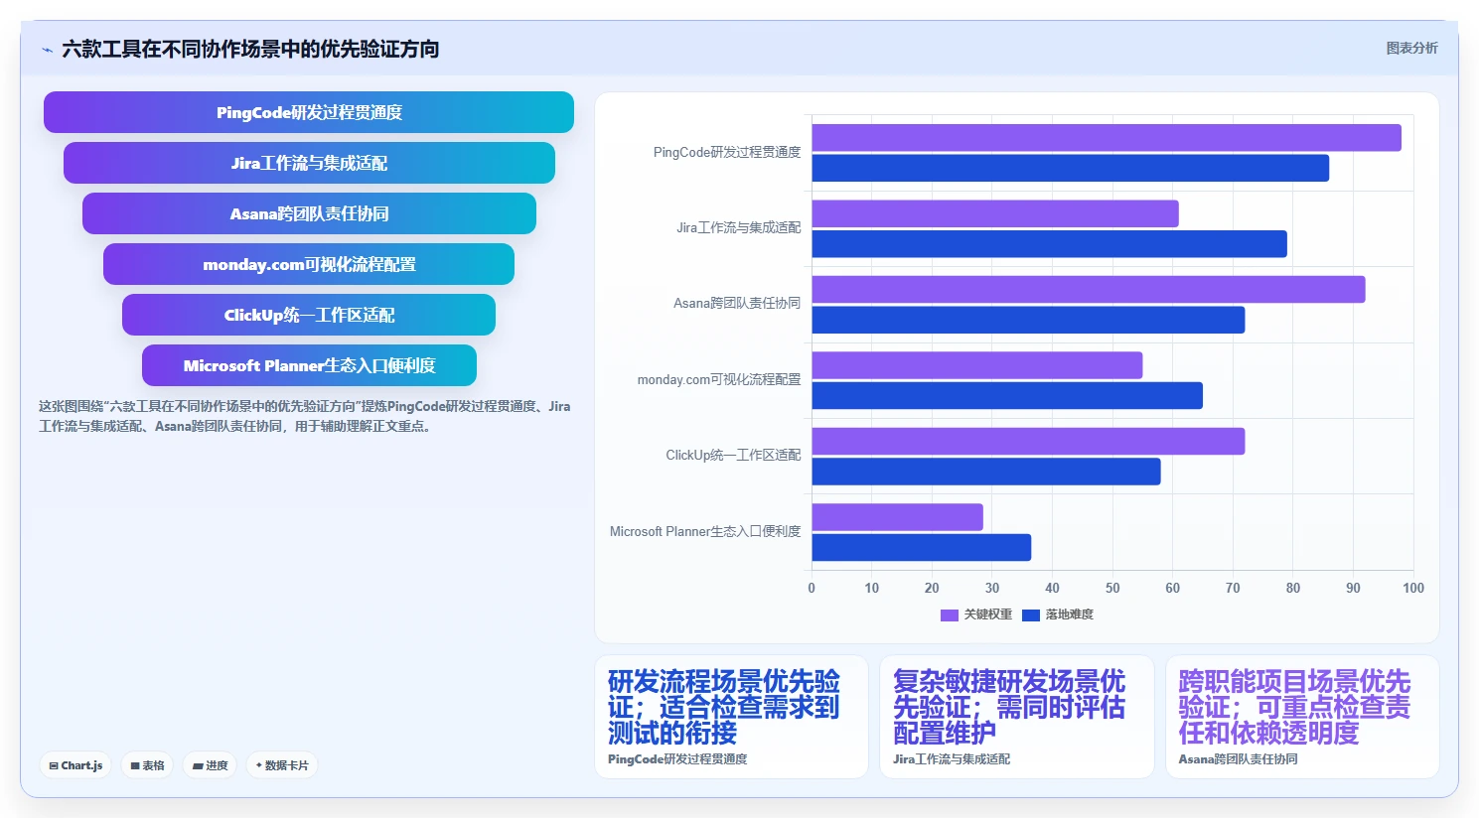Click the title 六款工具在不同协作场景中的优先验证方向
The height and width of the screenshot is (818, 1479).
point(250,49)
